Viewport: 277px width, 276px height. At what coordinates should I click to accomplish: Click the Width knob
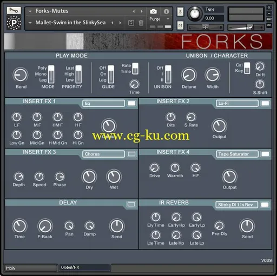click(x=213, y=75)
